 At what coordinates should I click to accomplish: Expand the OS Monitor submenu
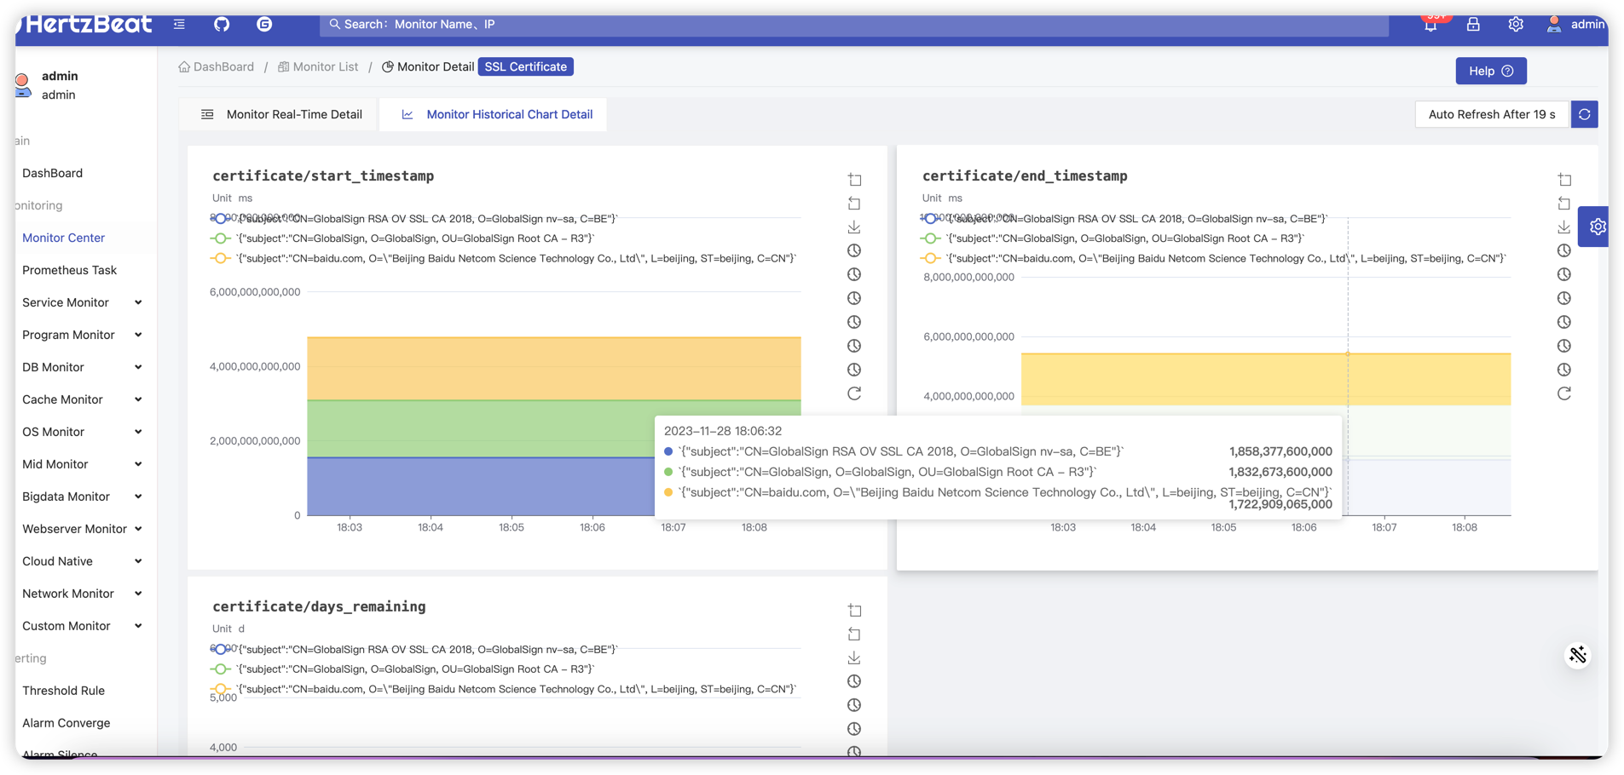tap(82, 432)
